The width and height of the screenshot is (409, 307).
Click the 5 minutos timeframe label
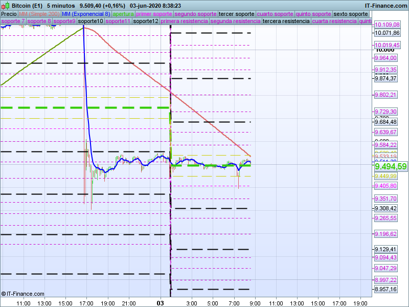pyautogui.click(x=61, y=6)
